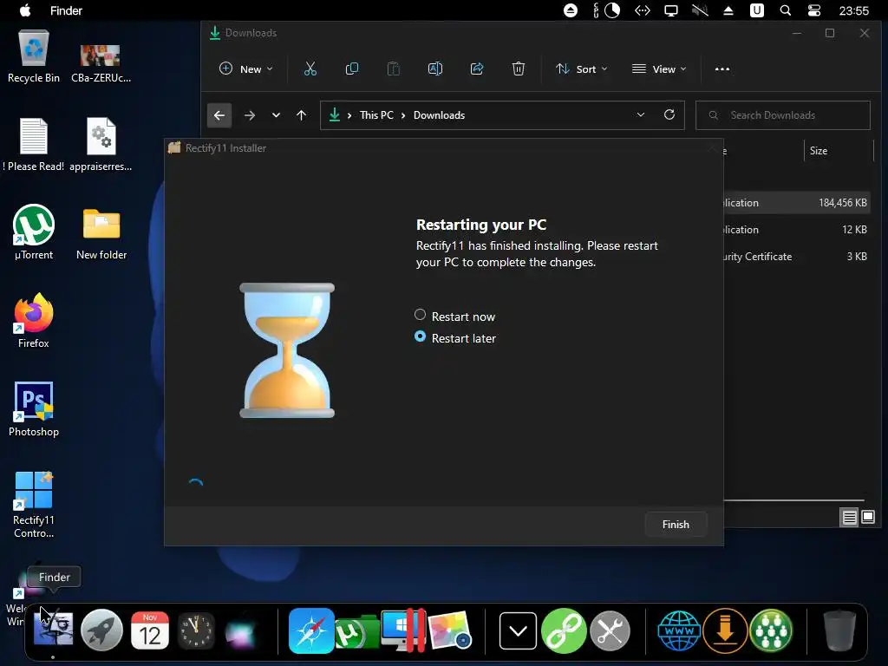Open Safari compass icon in dock
Screen dimensions: 888x666
[311, 630]
